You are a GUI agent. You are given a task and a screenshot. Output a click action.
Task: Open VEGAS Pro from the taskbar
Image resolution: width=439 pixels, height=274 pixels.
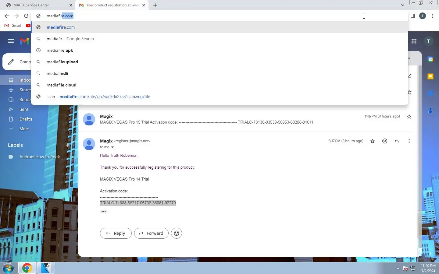46,268
